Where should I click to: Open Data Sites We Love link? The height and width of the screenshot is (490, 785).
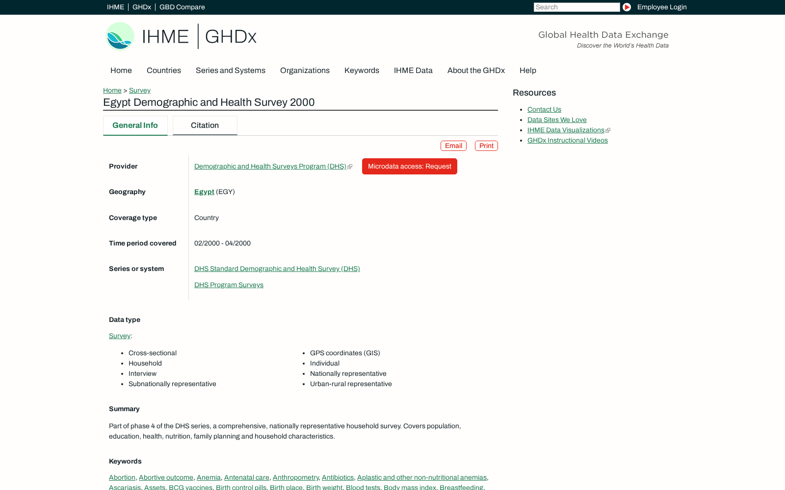pos(557,120)
